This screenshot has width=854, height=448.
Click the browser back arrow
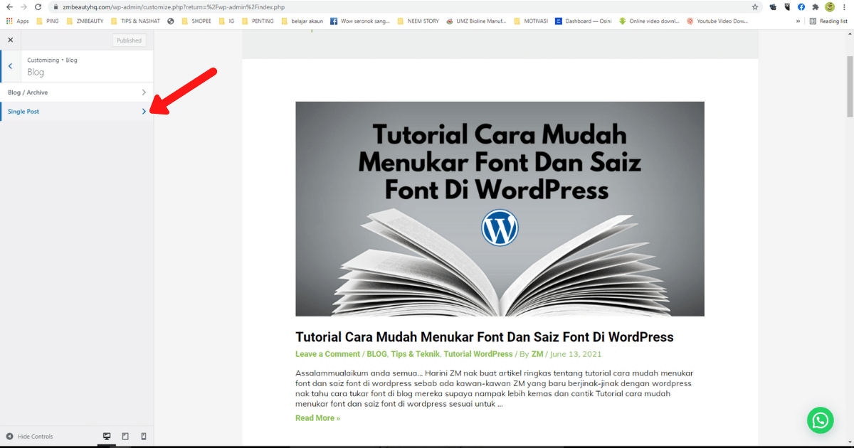point(9,6)
